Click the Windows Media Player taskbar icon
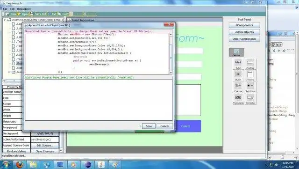The height and width of the screenshot is (169, 299). pos(74,164)
